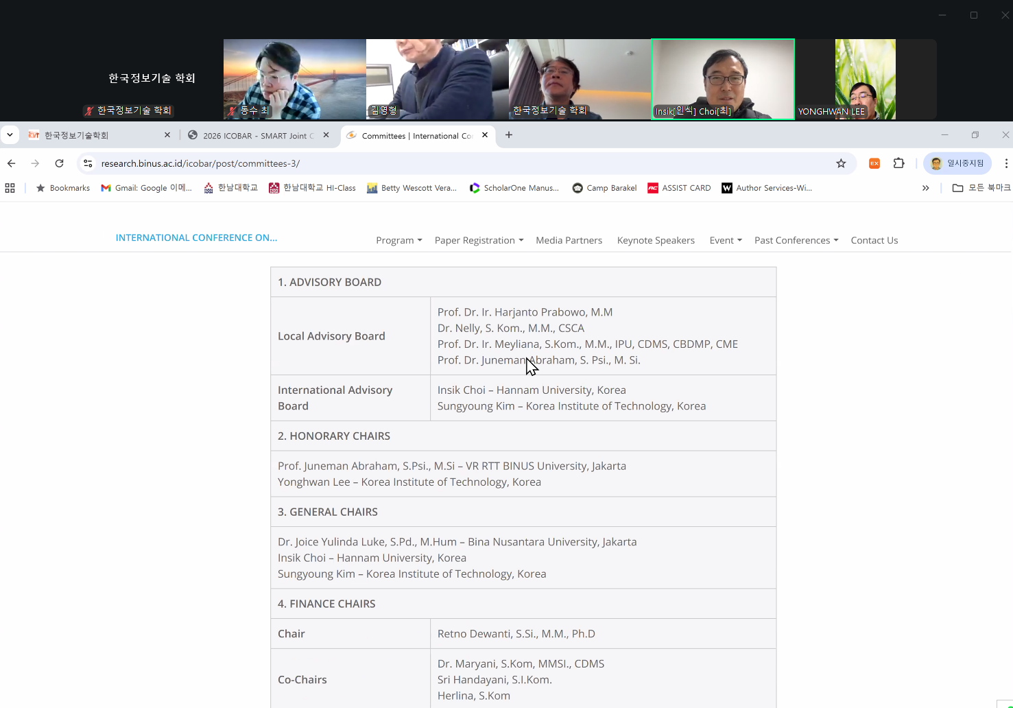Open the apps grid in bookmarks bar
The image size is (1013, 708).
click(x=10, y=188)
